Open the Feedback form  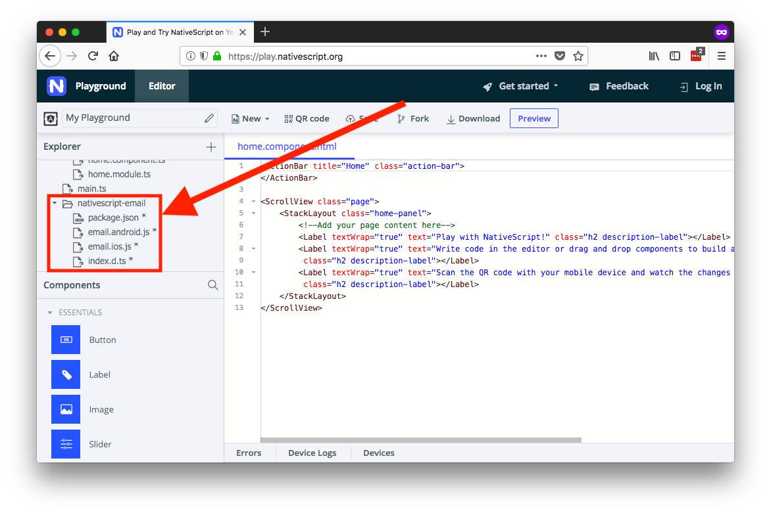[619, 86]
